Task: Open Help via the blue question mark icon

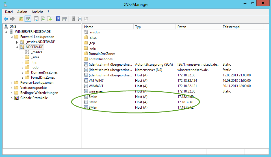Action: 58,19
